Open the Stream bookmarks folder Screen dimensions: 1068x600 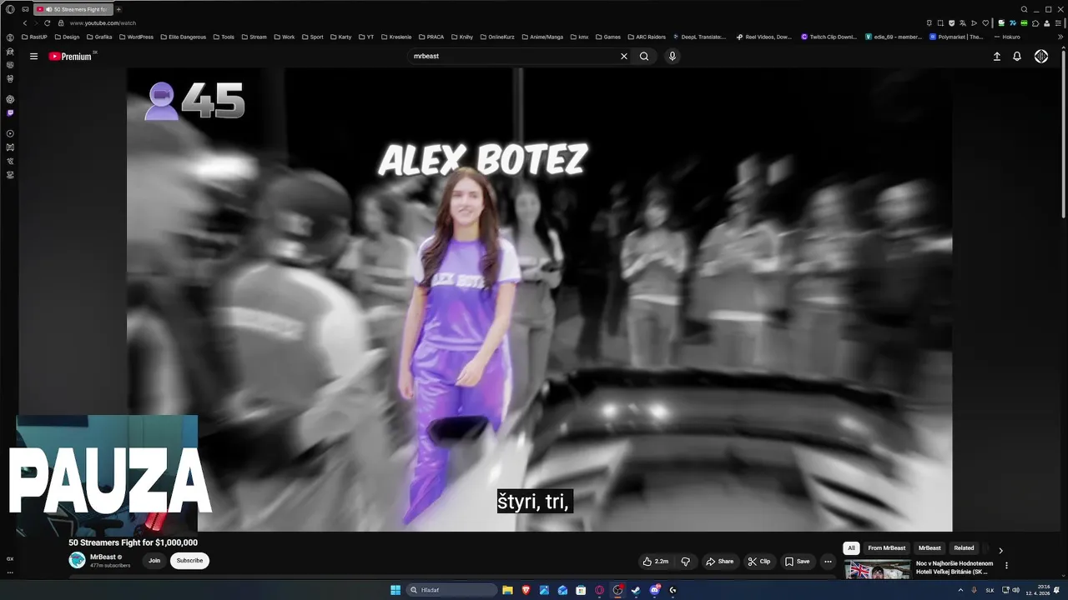pyautogui.click(x=254, y=37)
